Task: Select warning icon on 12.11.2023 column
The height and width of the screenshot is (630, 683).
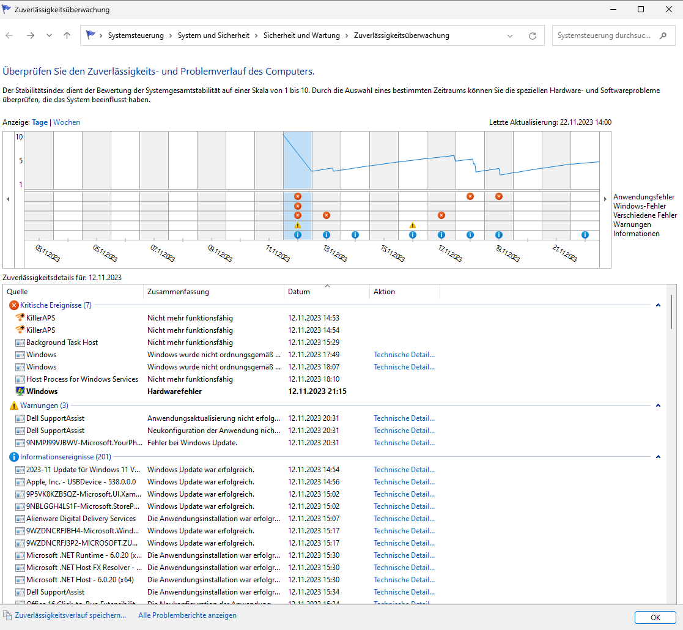Action: [x=298, y=225]
